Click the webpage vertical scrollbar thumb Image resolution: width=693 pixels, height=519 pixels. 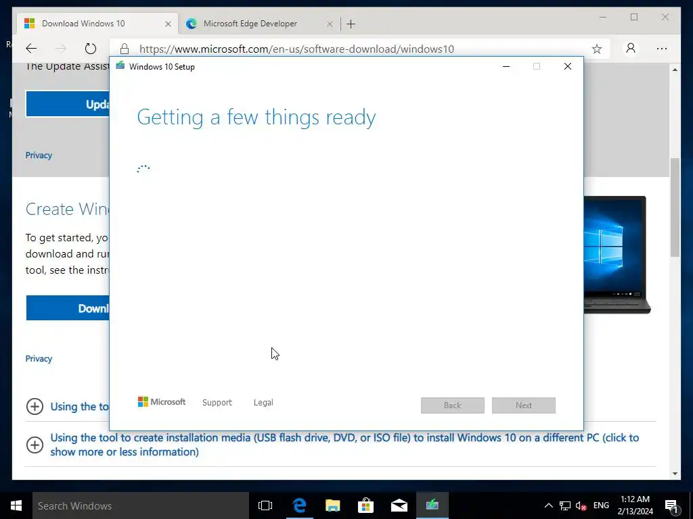coord(675,207)
